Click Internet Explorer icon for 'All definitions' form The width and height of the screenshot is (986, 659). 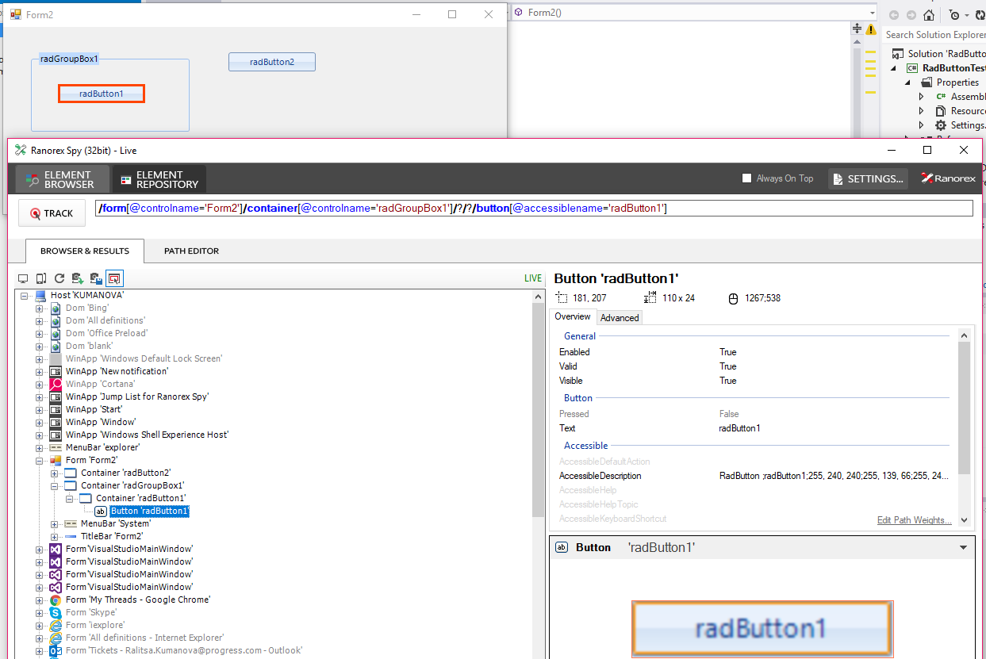click(x=56, y=638)
